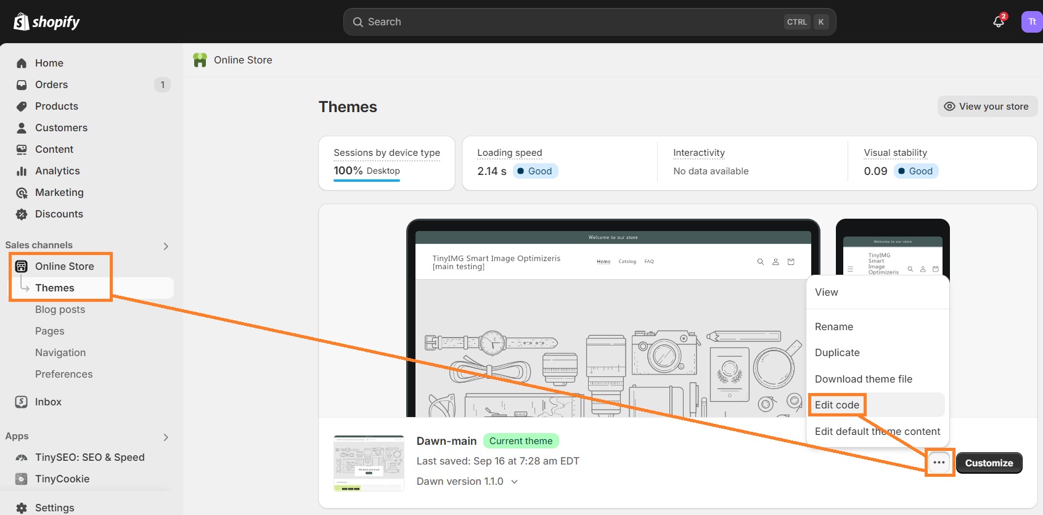Click the Discounts badge icon
Image resolution: width=1043 pixels, height=515 pixels.
[x=22, y=214]
